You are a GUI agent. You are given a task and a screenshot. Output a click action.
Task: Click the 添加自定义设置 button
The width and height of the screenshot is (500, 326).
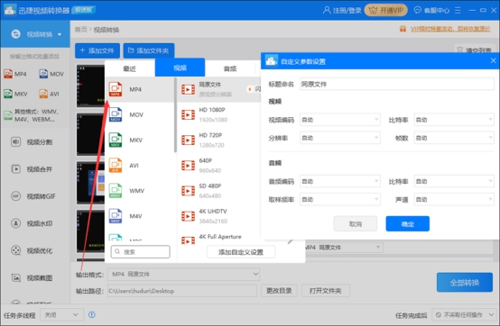pyautogui.click(x=241, y=252)
